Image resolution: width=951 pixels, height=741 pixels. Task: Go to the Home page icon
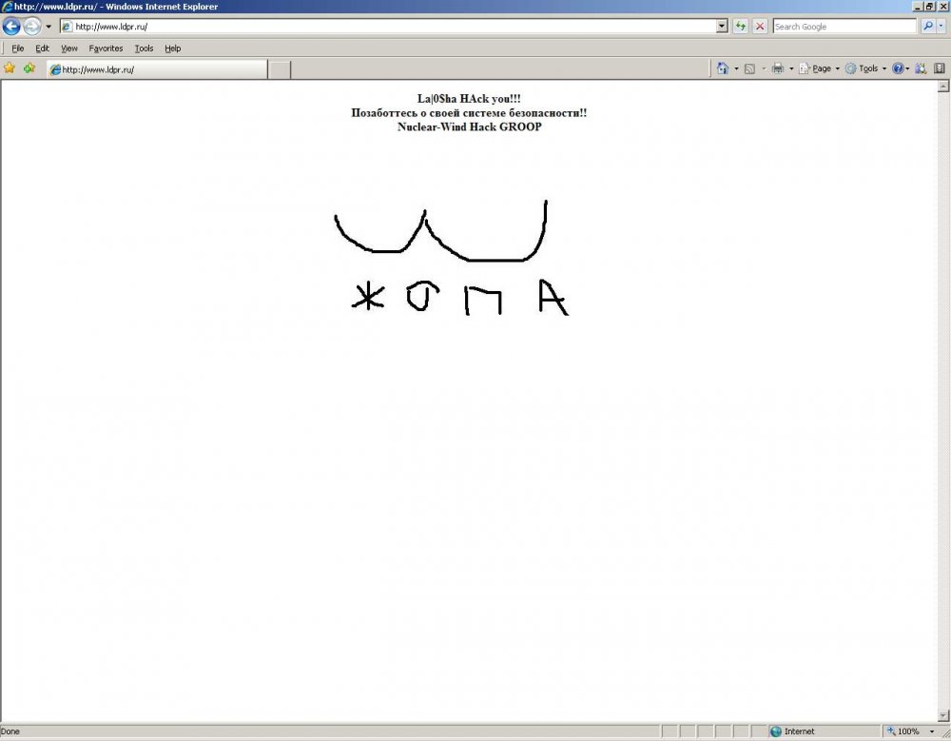(723, 68)
